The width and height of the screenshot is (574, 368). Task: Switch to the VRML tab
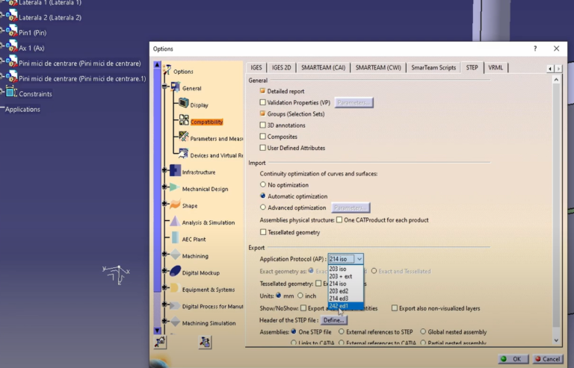pyautogui.click(x=496, y=67)
